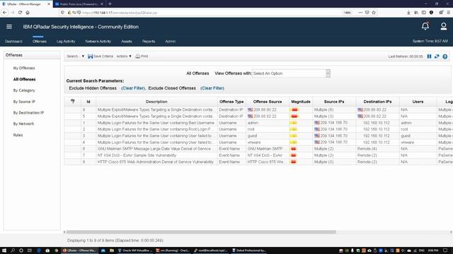Switch to the Network Activity tab

click(98, 42)
